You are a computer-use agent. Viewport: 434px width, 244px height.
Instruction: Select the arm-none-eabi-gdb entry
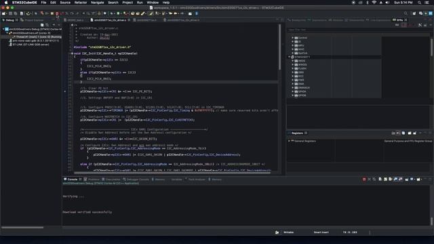pyautogui.click(x=34, y=41)
